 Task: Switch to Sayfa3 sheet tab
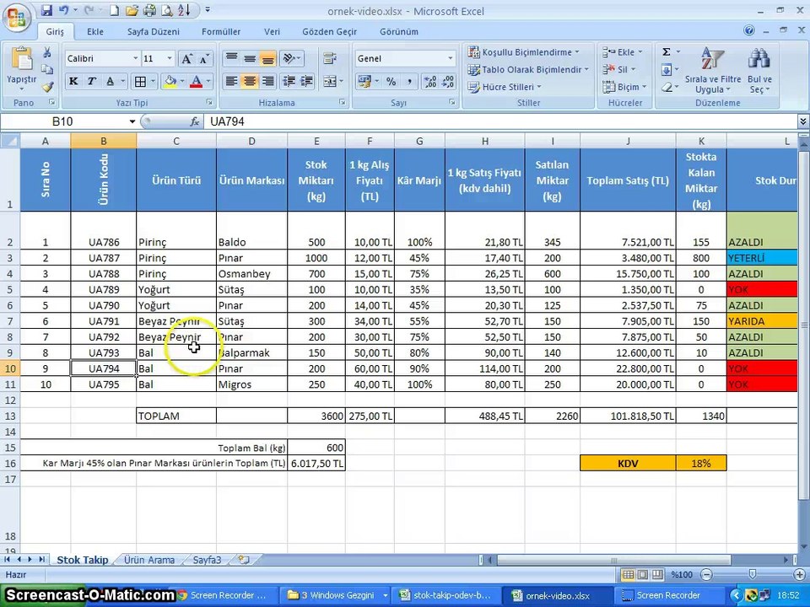208,560
